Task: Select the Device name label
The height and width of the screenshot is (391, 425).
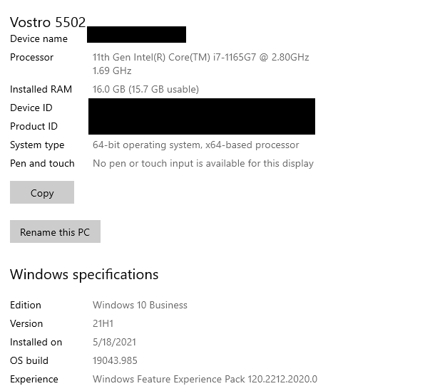Action: 39,38
